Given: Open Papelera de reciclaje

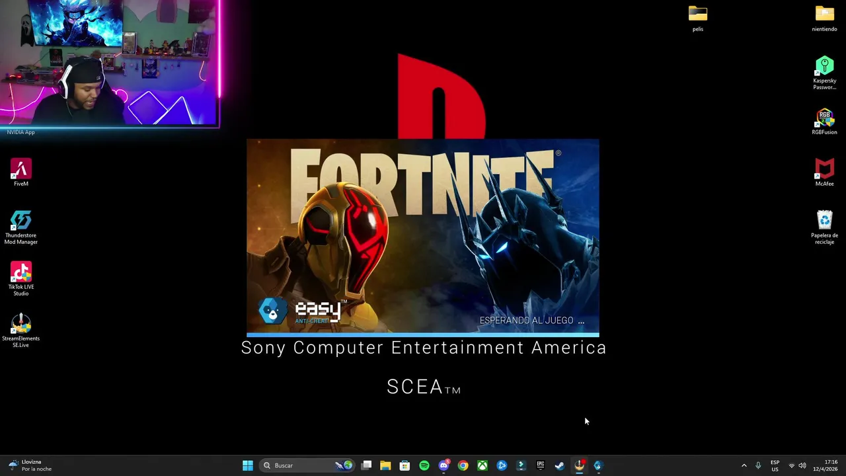Looking at the screenshot, I should (x=825, y=227).
